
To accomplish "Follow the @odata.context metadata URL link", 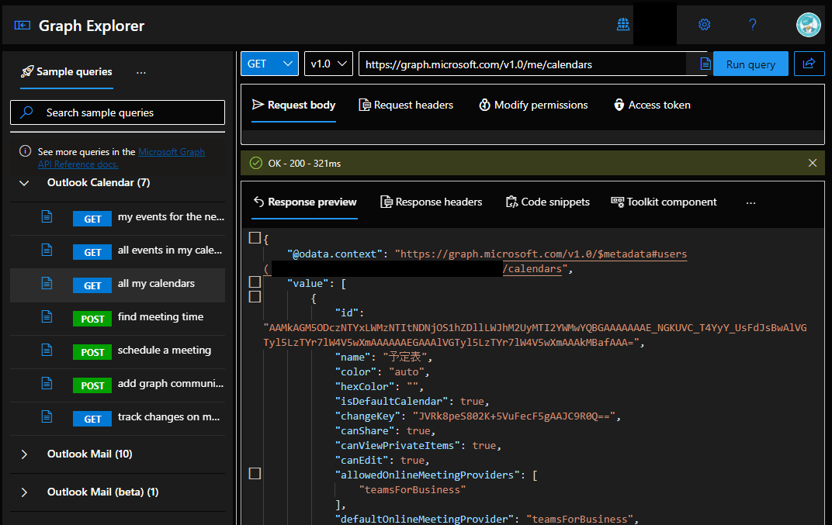I will coord(541,254).
